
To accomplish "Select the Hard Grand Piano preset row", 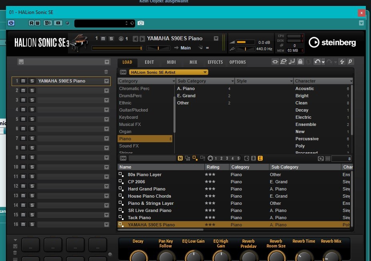I will (146, 189).
